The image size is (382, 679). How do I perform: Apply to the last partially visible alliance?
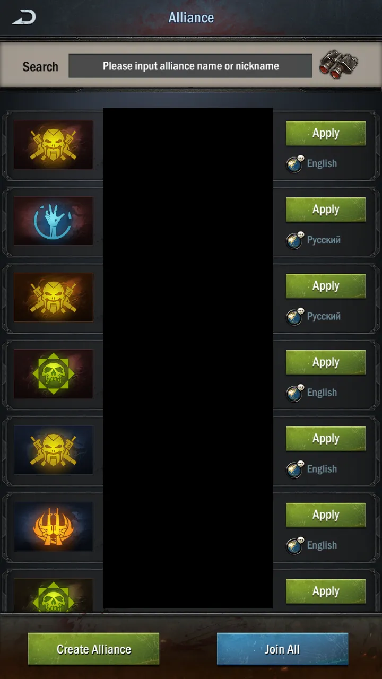326,591
